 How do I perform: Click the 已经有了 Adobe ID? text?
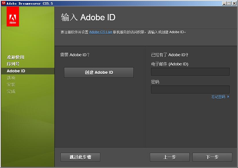[169, 55]
